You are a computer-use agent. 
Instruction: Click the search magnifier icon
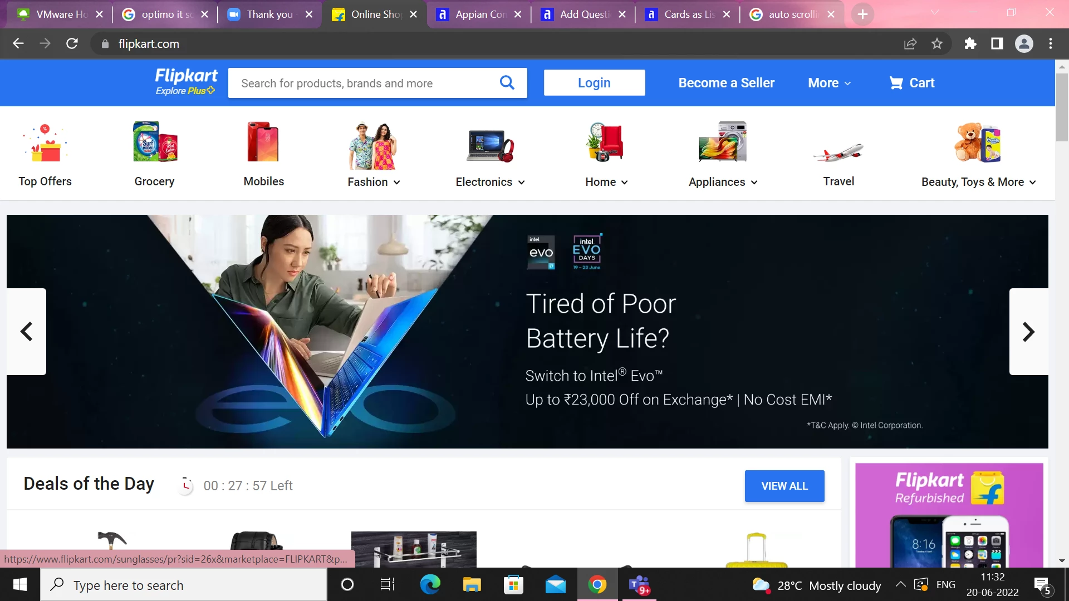[x=507, y=82]
